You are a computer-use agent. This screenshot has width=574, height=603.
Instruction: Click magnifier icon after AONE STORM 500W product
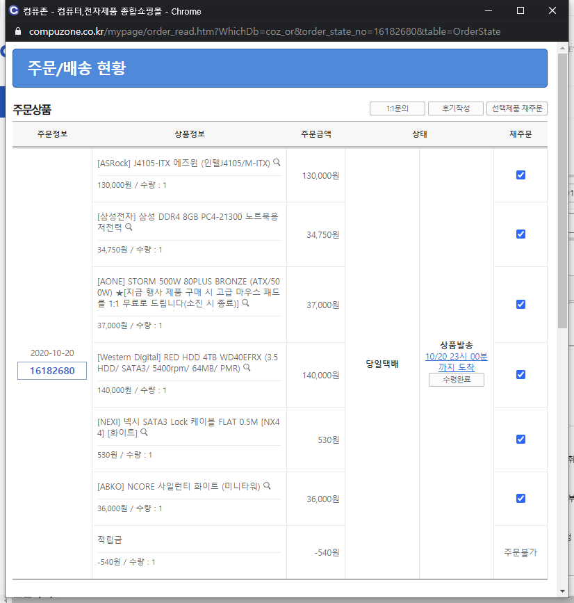[x=246, y=303]
